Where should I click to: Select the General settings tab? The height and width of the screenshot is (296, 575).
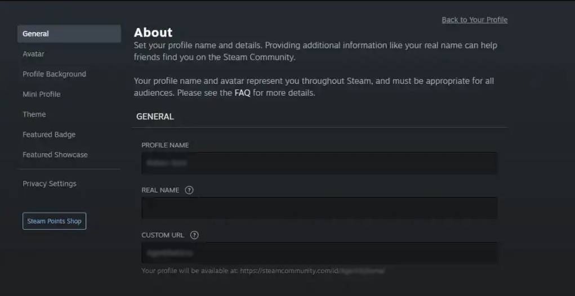click(x=69, y=34)
